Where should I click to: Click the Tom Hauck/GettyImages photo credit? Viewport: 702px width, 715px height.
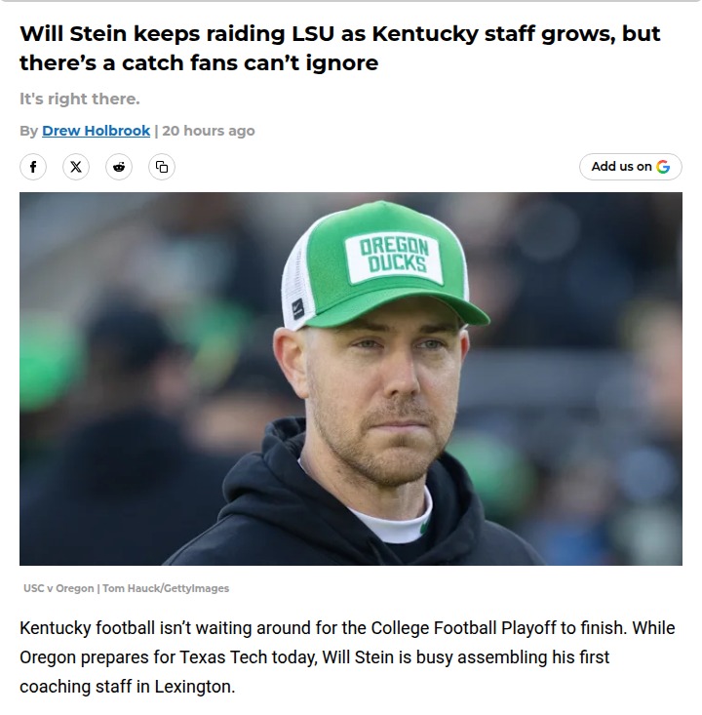click(166, 588)
